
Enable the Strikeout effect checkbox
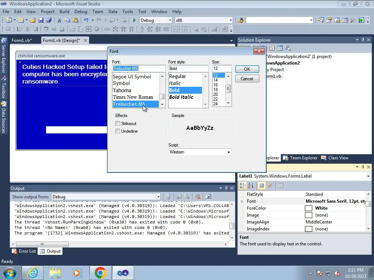pos(118,123)
